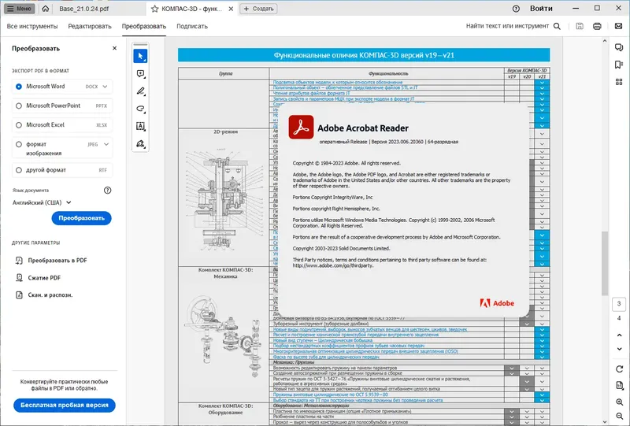Open link Подбор нестандартных коэффициентов профиля зубьев
This screenshot has width=630, height=426.
coord(348,346)
